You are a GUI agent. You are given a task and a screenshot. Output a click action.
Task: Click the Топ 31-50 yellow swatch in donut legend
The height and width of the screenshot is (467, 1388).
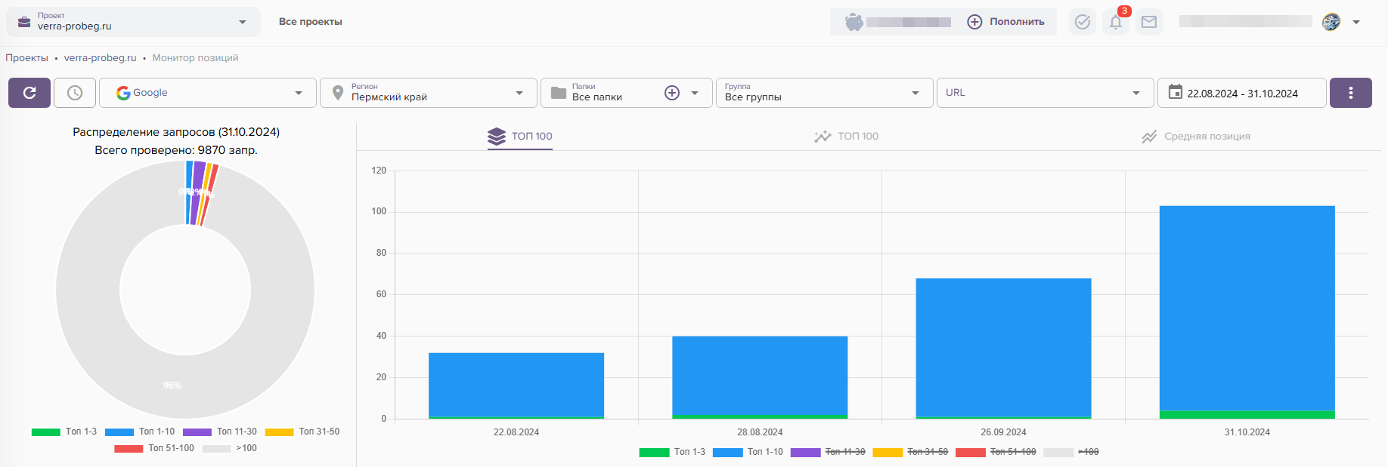279,432
